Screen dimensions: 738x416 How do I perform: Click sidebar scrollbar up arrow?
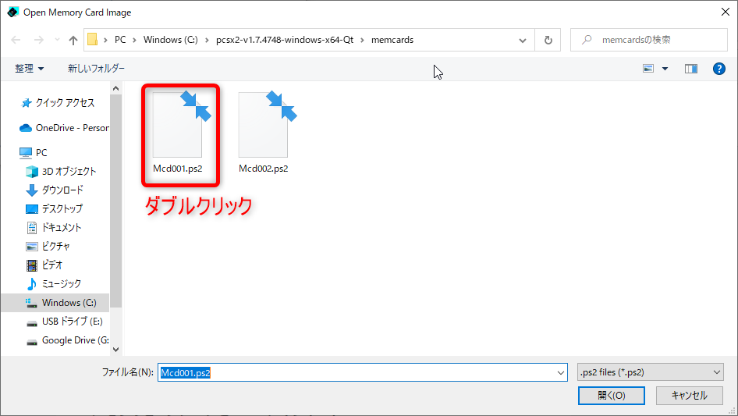[115, 88]
